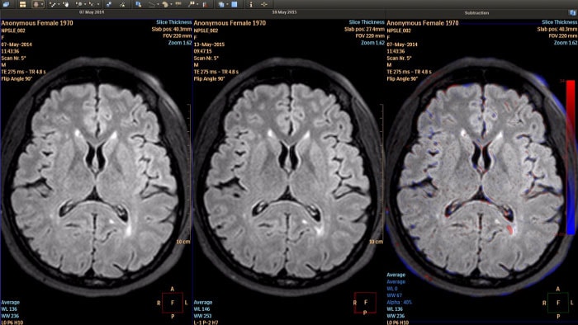Click the crosshair center toolbar icon
This screenshot has width=578, height=325.
point(264,4)
